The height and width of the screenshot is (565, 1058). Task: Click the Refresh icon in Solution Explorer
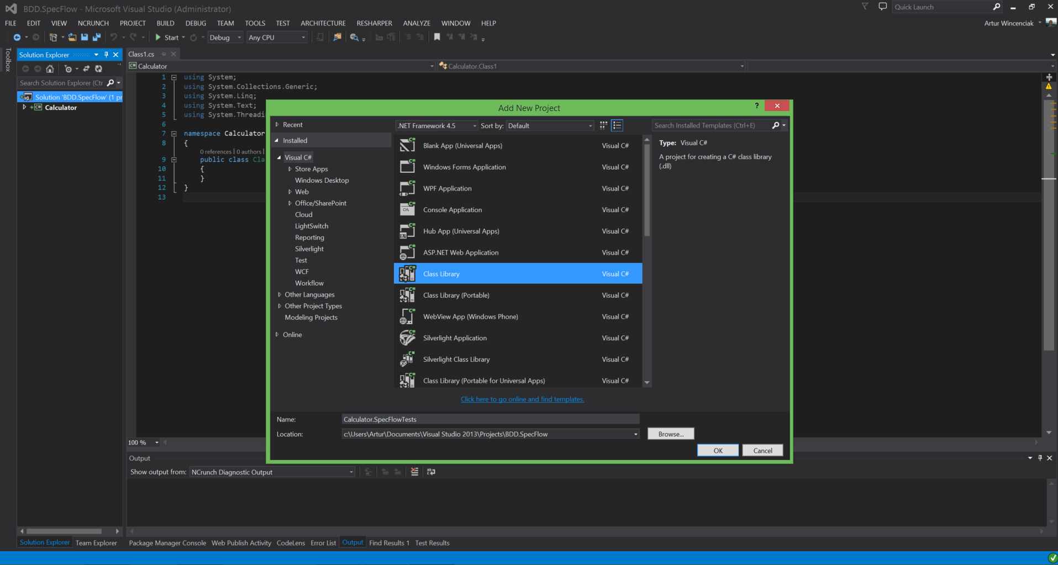(x=98, y=69)
